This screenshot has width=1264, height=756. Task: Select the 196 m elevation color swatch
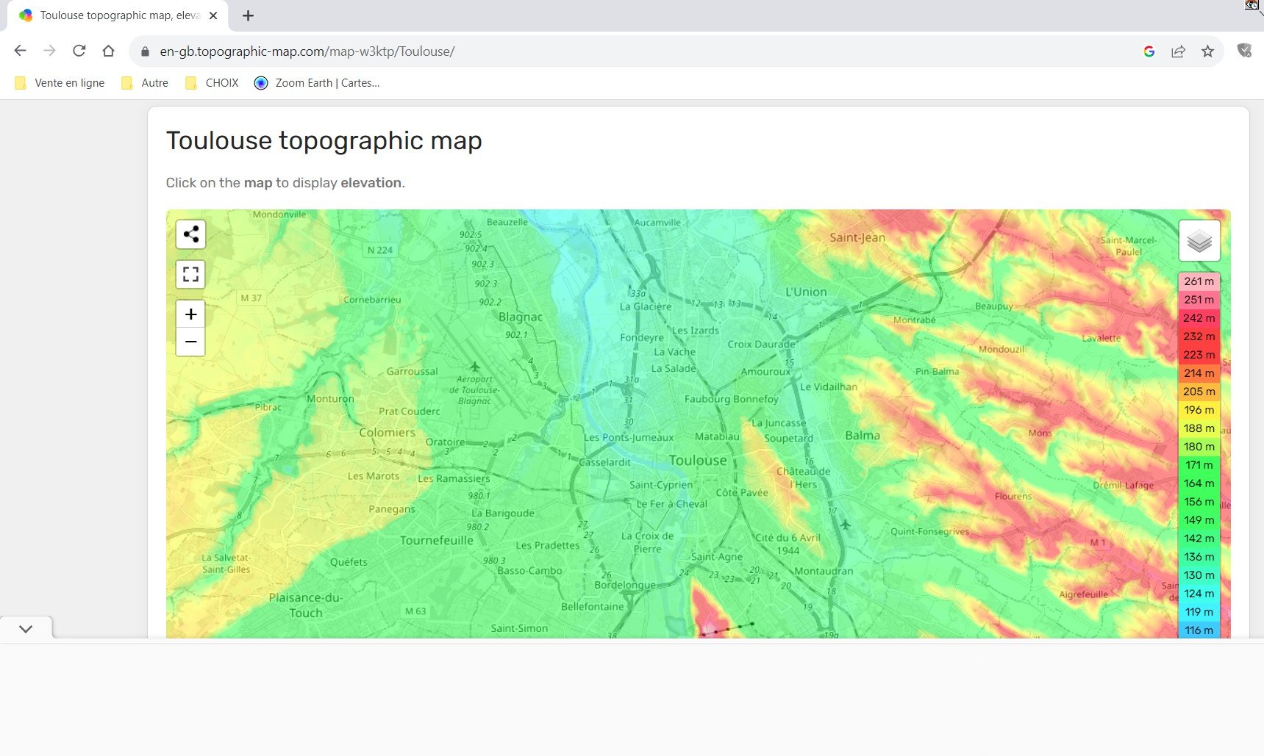pyautogui.click(x=1199, y=410)
